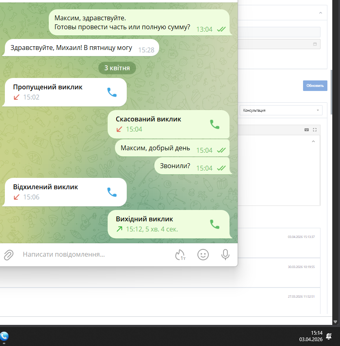Click the page vertical scrollbar thumb
Screen dimensions: 340x346
tap(331, 92)
